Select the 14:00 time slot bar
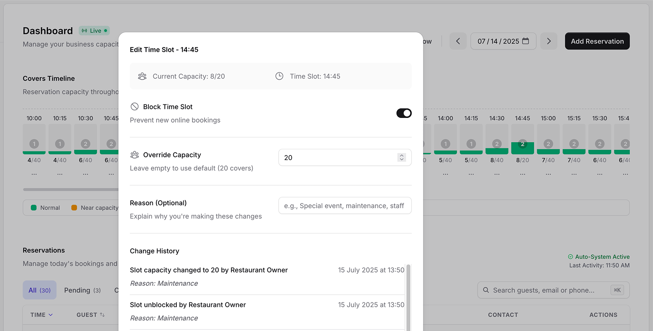653x331 pixels. (445, 139)
